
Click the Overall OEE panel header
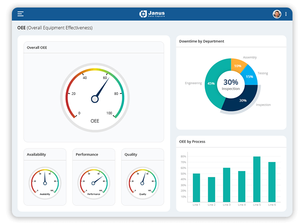37,47
